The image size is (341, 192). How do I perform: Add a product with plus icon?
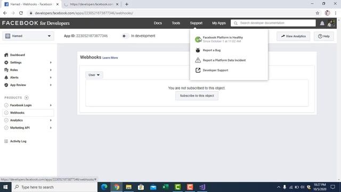point(27,98)
